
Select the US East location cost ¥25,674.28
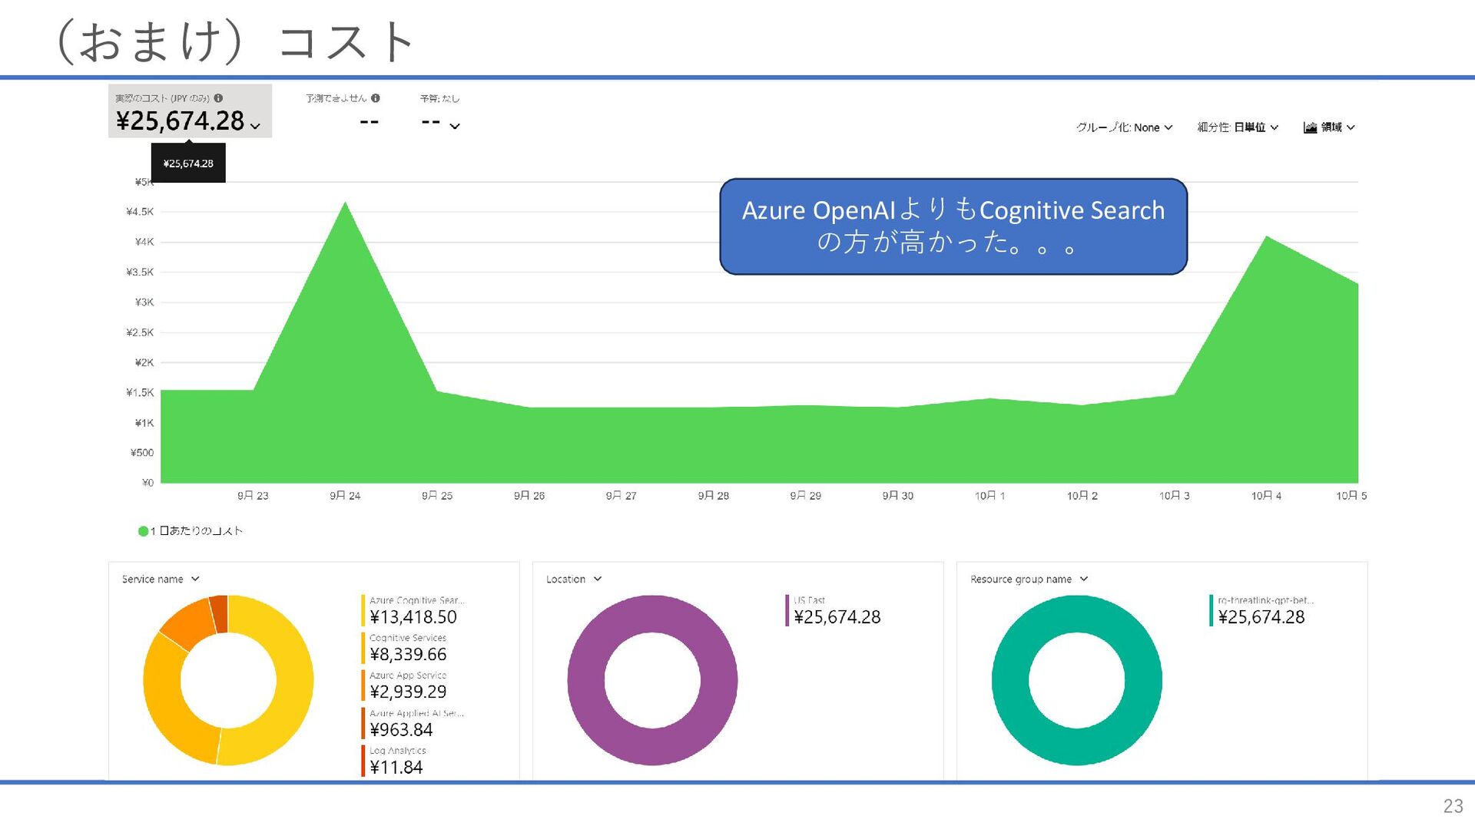pyautogui.click(x=837, y=617)
